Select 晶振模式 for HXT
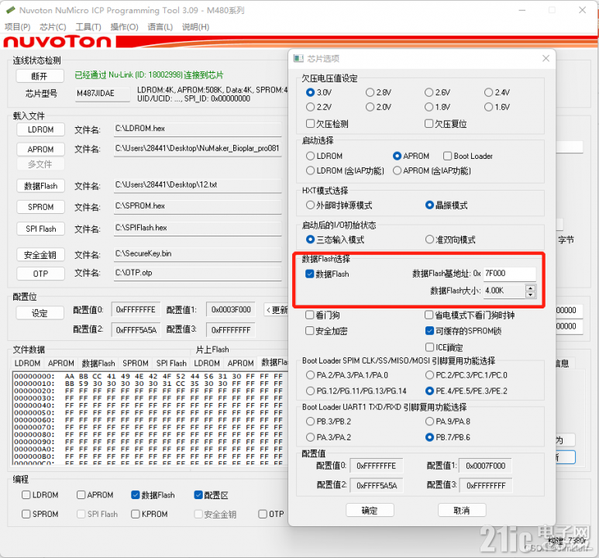This screenshot has width=599, height=558. point(446,205)
